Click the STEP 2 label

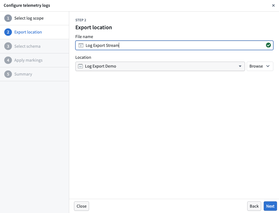point(81,20)
